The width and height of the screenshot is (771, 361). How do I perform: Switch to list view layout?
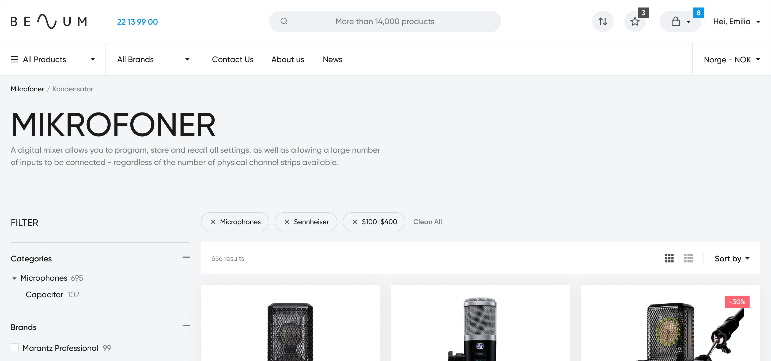[688, 258]
